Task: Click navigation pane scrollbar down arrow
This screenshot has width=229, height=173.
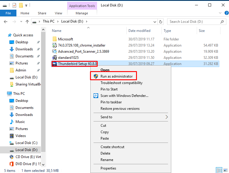Action: (x=43, y=165)
